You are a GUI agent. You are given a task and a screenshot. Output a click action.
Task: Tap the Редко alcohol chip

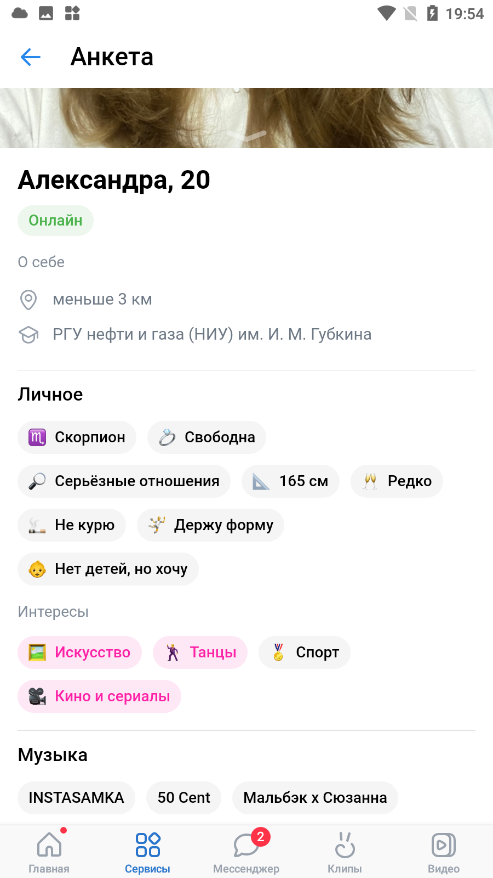[x=397, y=481]
